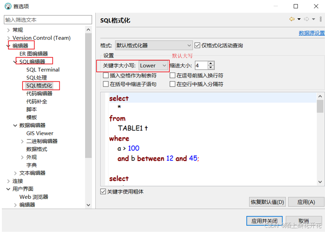Viewport: 325px width, 232px height.
Task: Enable 在括号中缩进子语句 checkbox
Action: coord(106,84)
